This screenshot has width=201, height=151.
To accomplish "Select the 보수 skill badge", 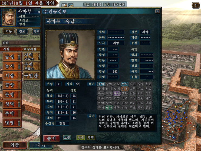I will coord(125,84).
